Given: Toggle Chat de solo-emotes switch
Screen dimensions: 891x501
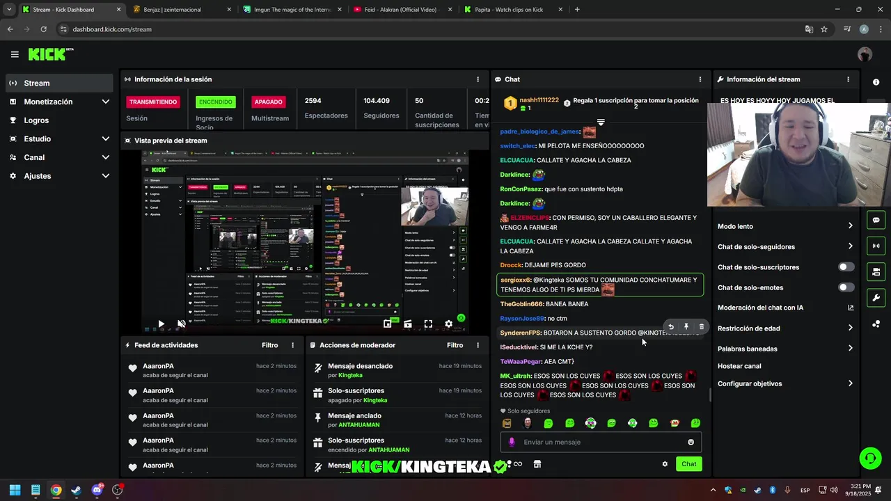Looking at the screenshot, I should (x=846, y=287).
